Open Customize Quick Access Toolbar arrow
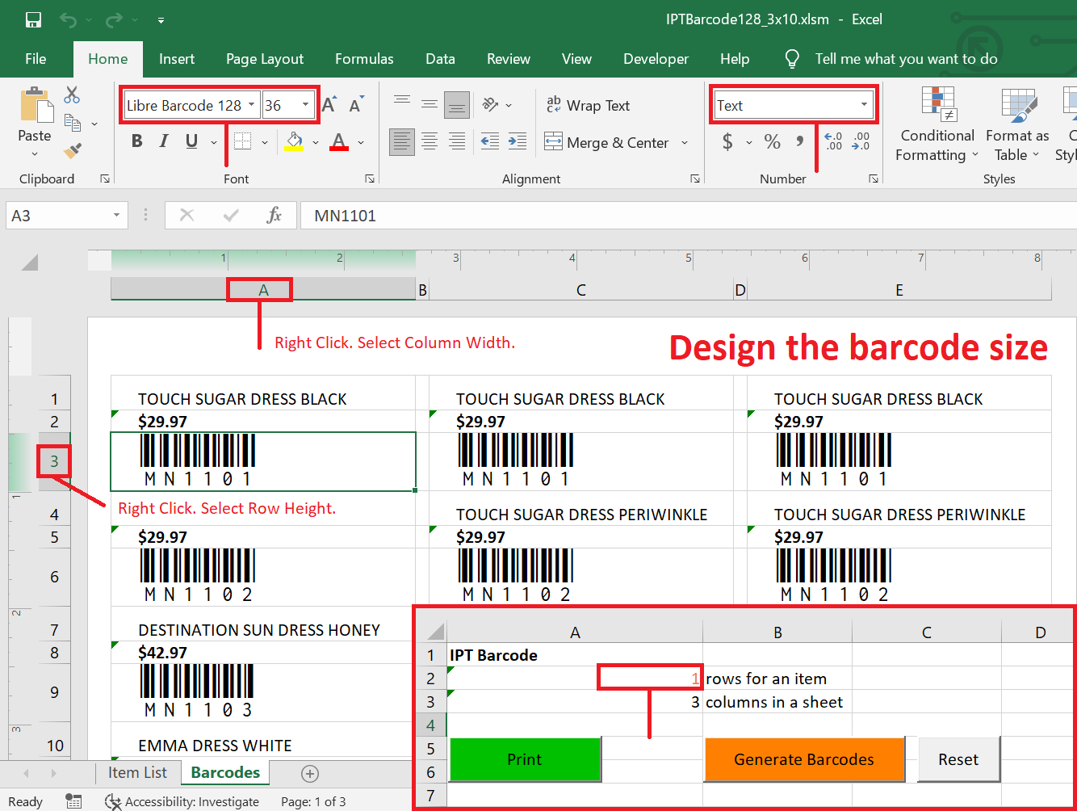1077x811 pixels. 161,20
